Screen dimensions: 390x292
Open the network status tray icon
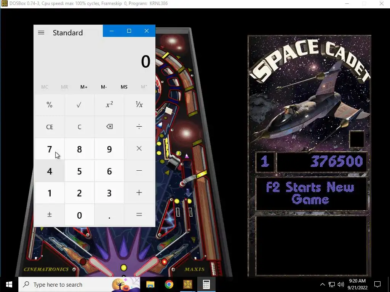pos(332,284)
